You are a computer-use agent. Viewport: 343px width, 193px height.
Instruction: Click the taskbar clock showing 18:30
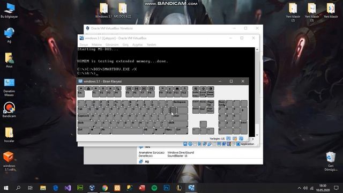point(323,188)
